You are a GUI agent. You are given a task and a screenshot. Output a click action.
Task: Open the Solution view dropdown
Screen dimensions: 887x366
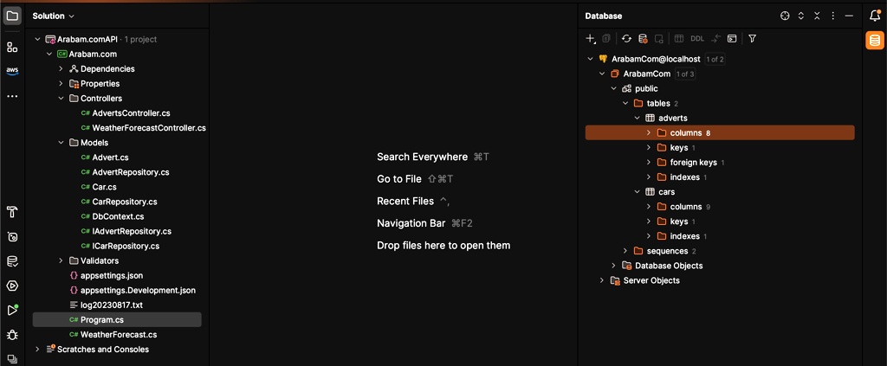(53, 16)
